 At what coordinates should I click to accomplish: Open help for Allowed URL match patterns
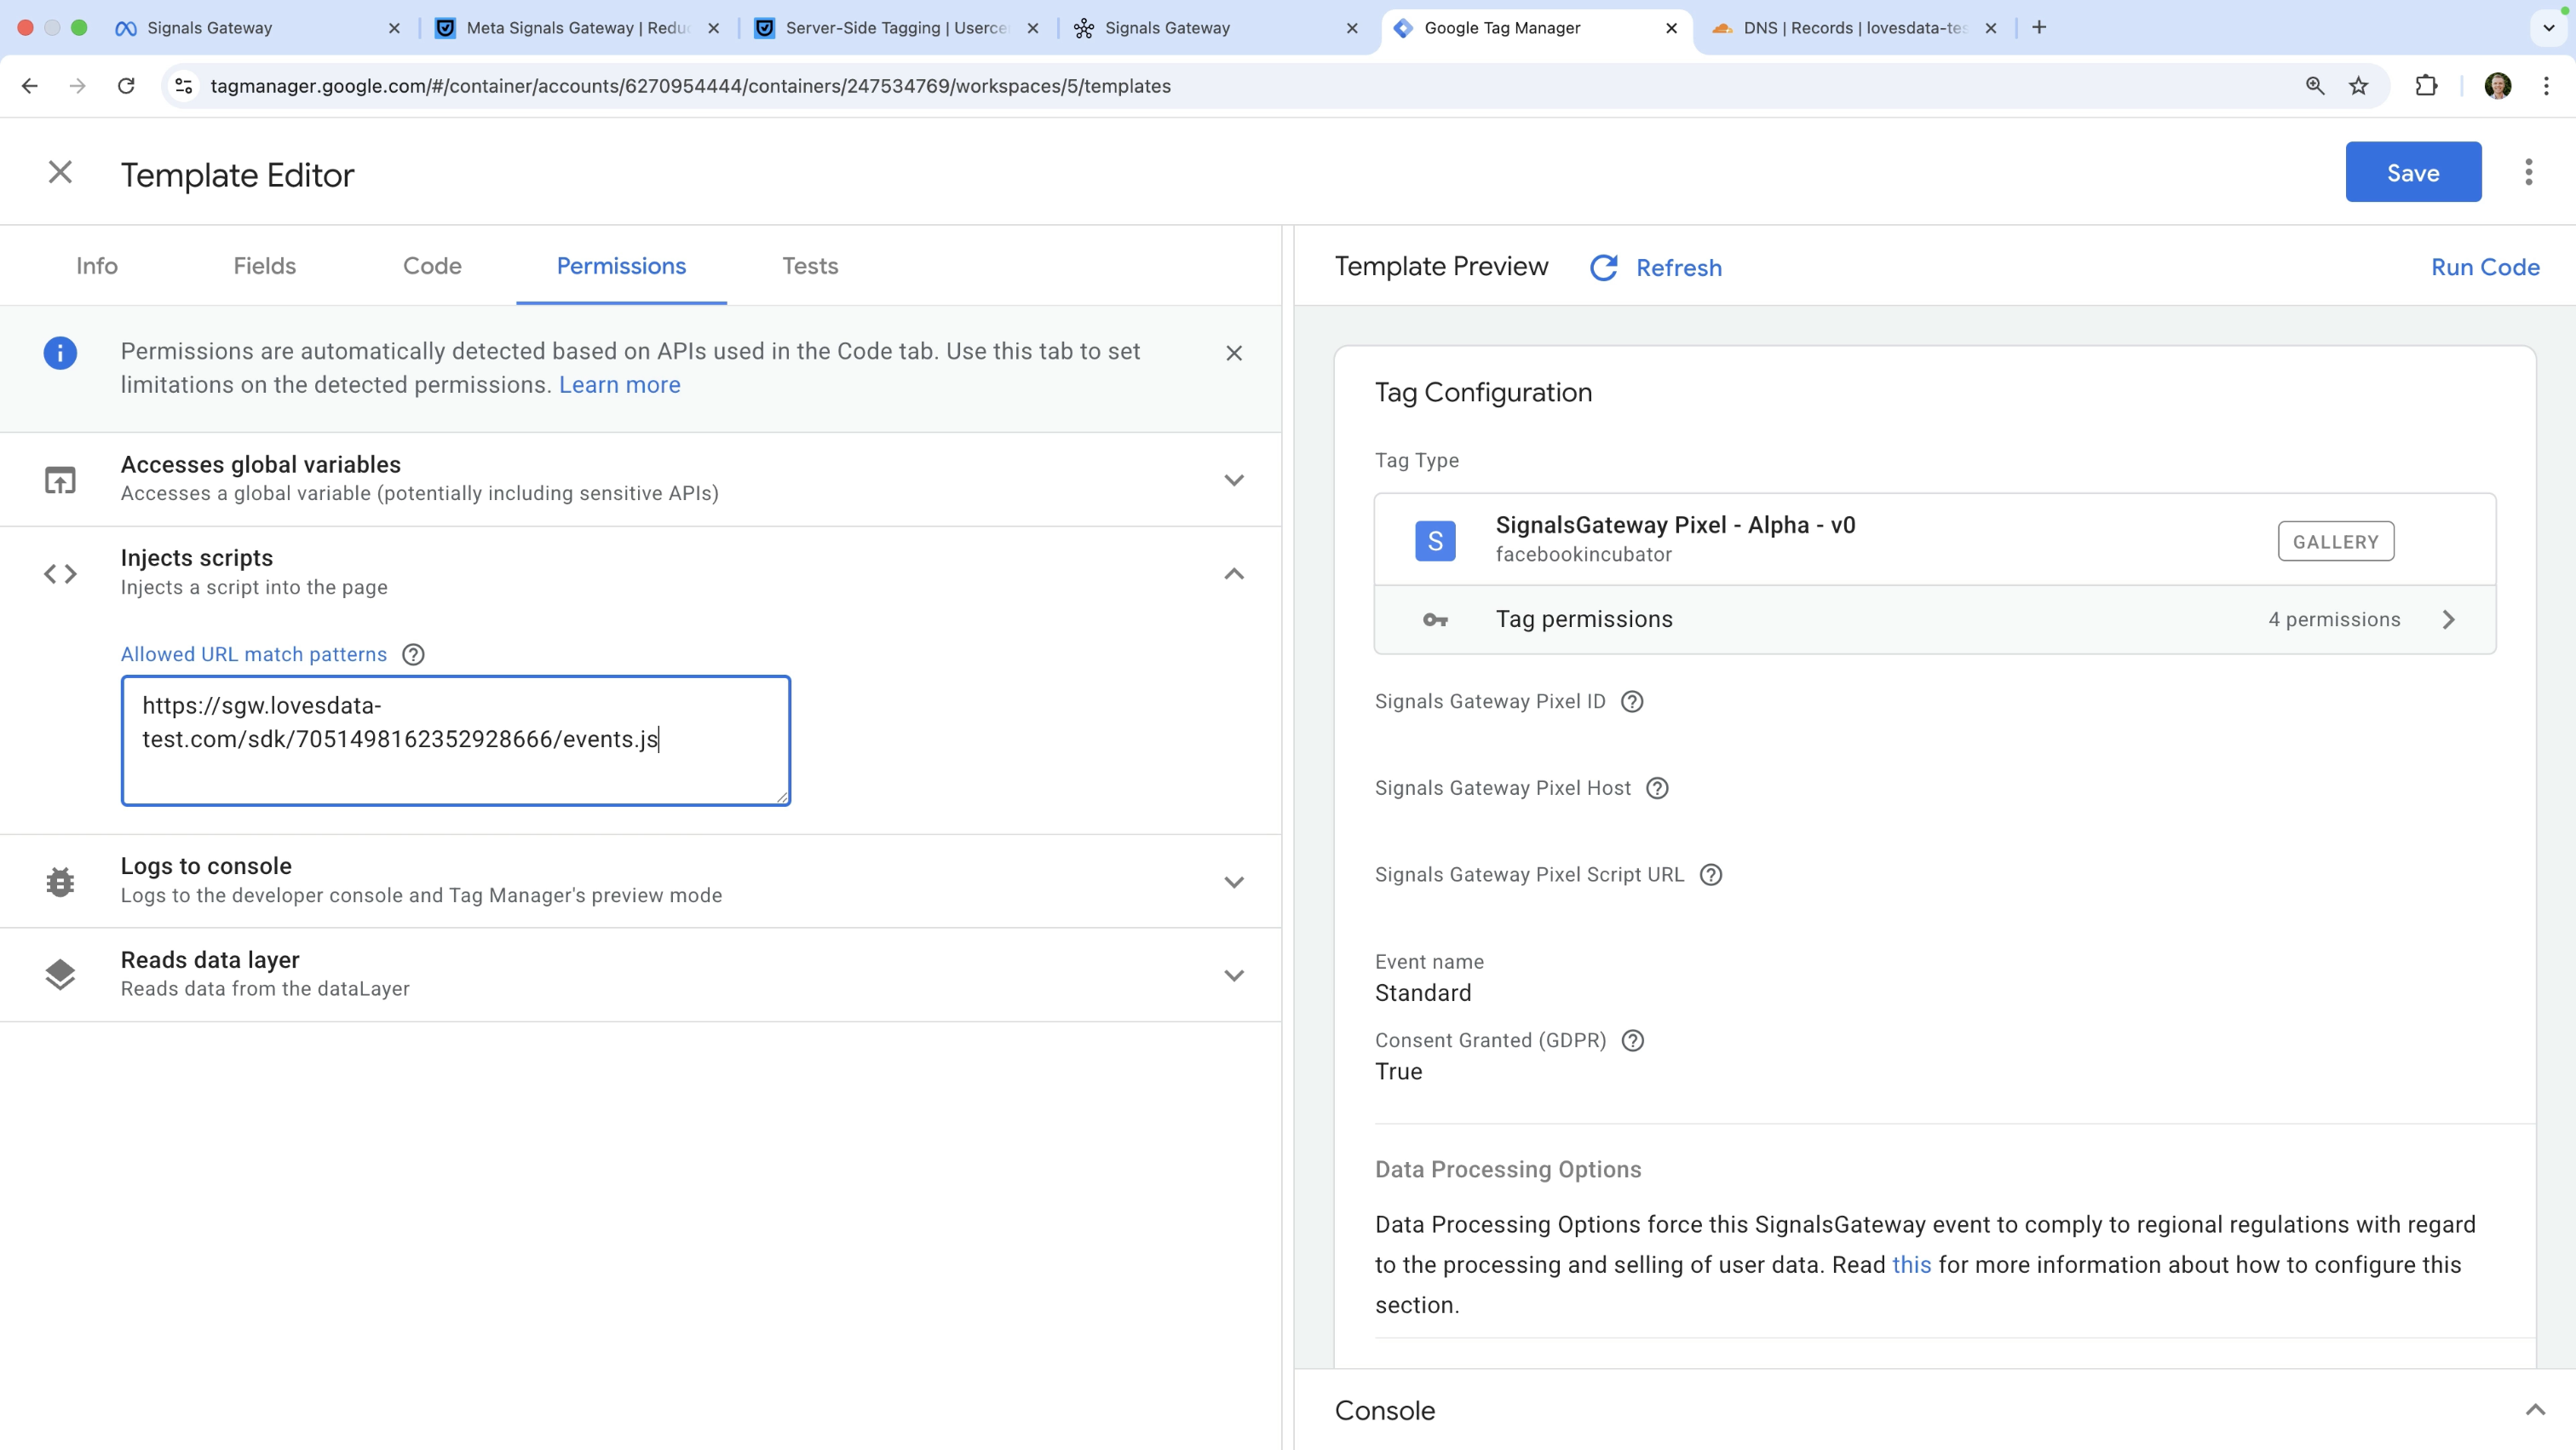tap(413, 654)
